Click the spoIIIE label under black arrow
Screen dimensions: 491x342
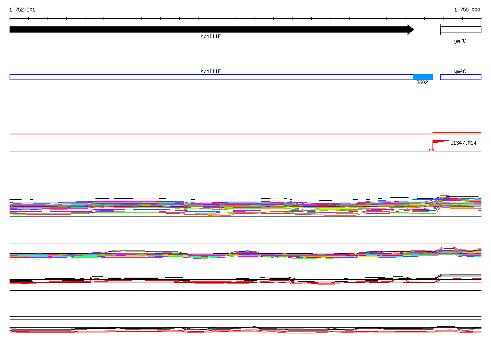pos(211,36)
